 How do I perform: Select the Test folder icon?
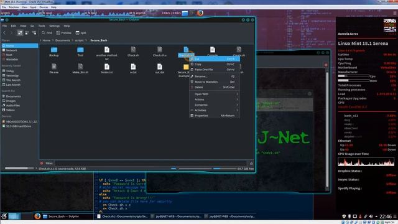(x=80, y=50)
